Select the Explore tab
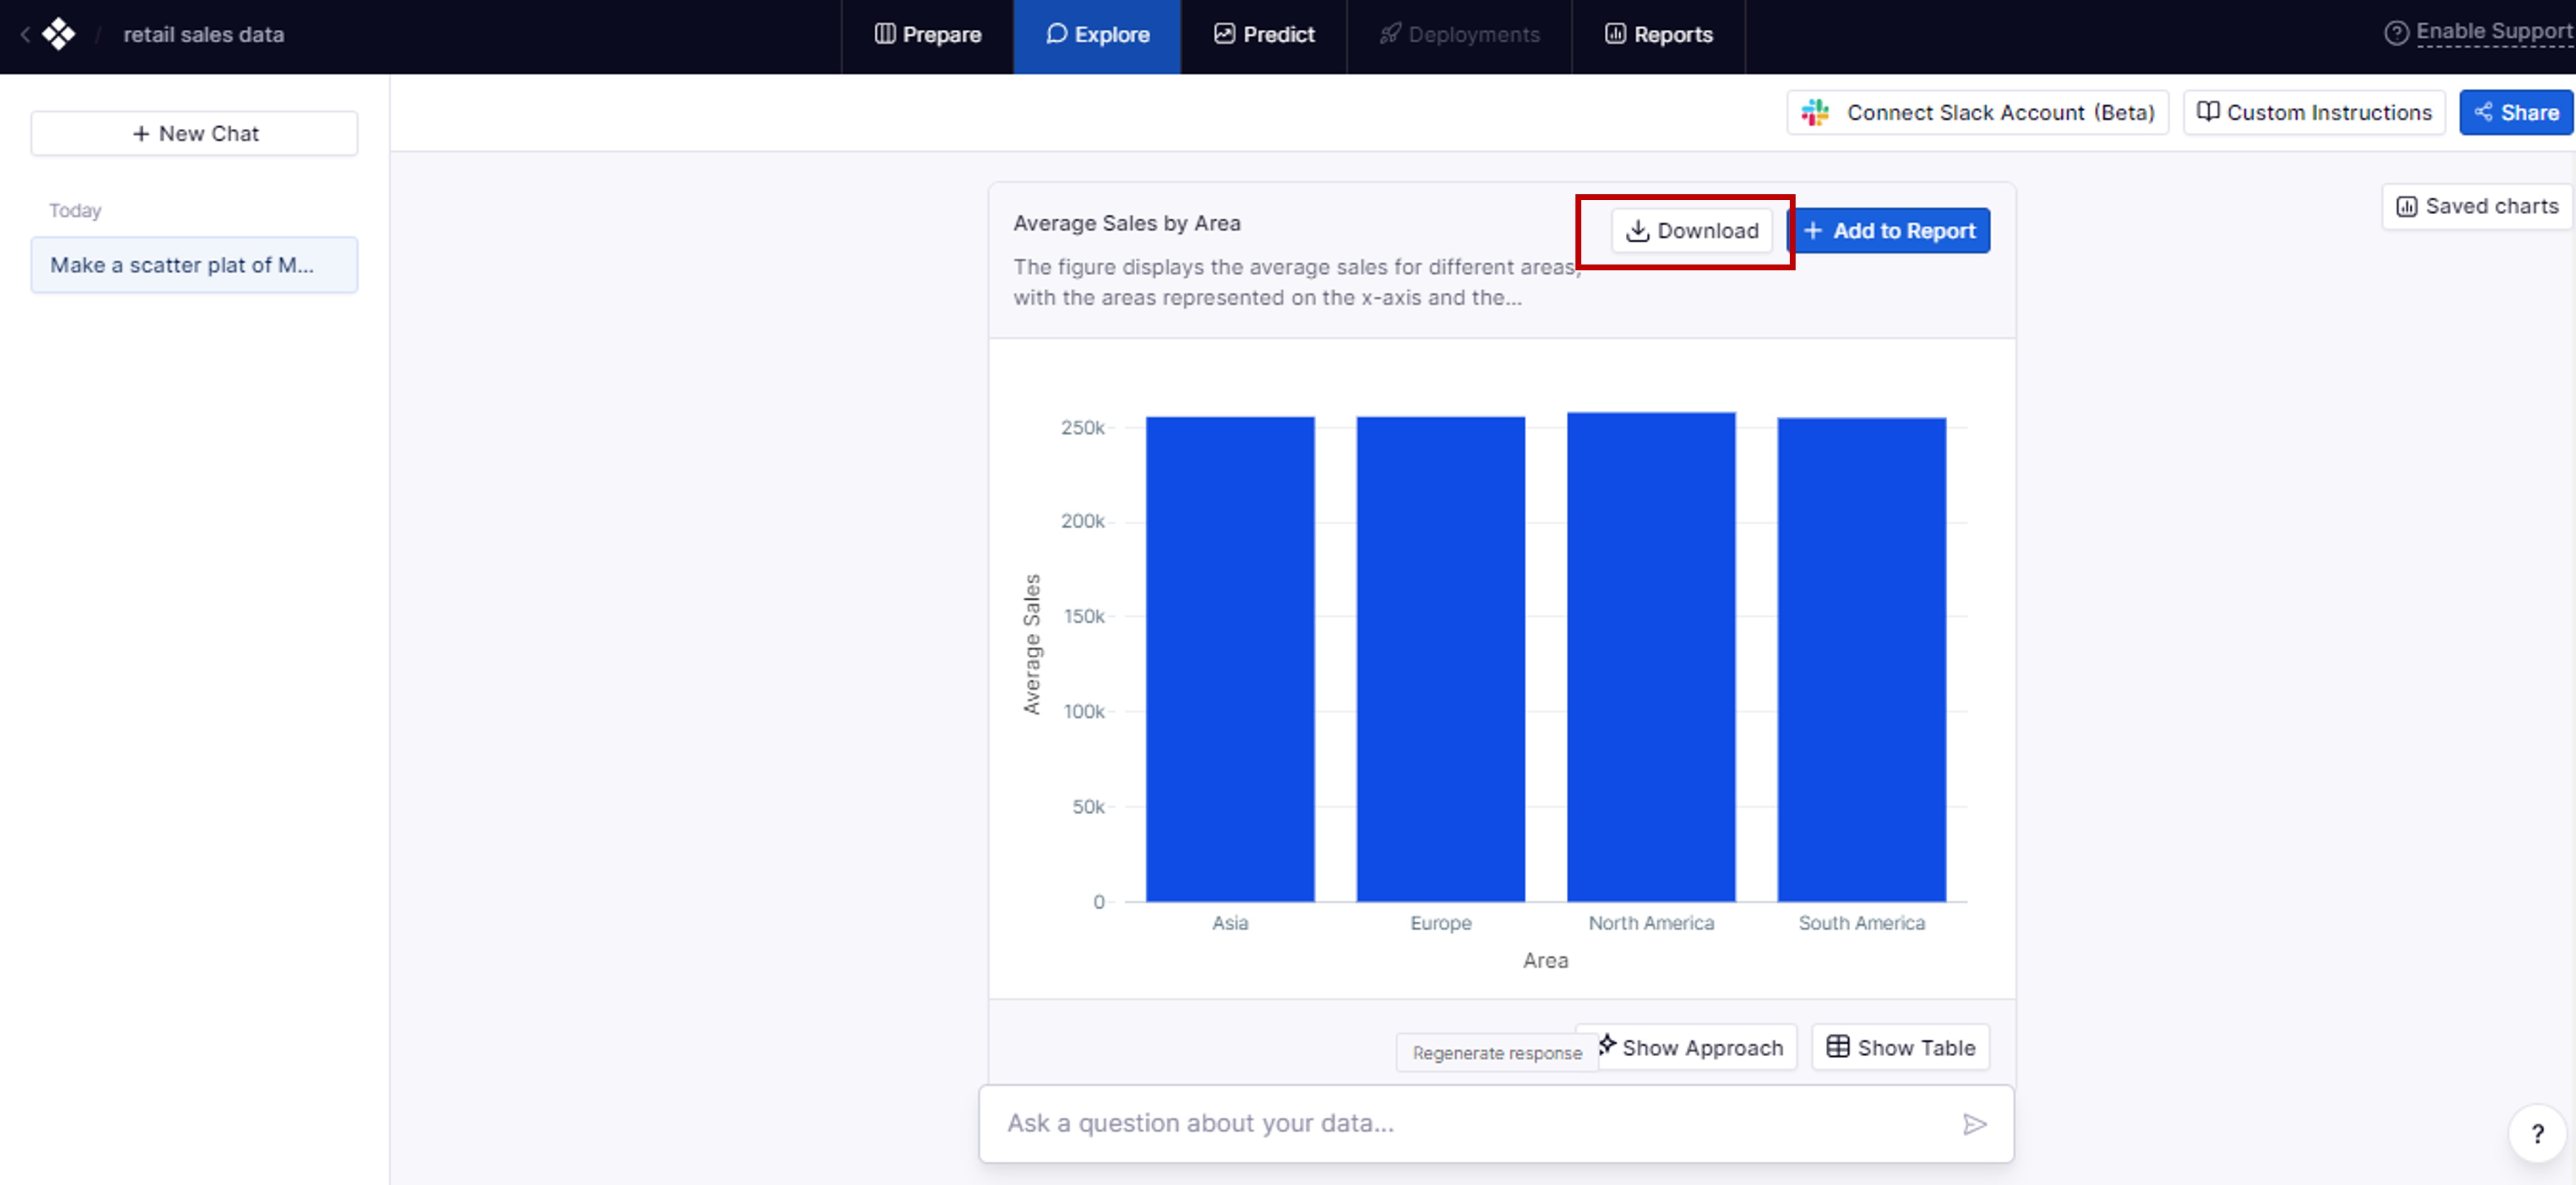Screen dimensions: 2576x1185 click(1097, 35)
